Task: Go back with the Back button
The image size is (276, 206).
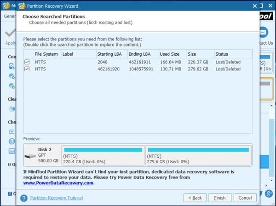Action: [x=195, y=198]
